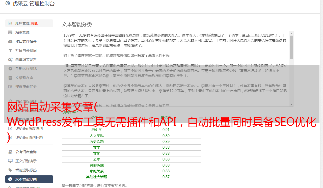The width and height of the screenshot is (323, 188).
Task: Select UWriter深度原创
Action: 29,128
